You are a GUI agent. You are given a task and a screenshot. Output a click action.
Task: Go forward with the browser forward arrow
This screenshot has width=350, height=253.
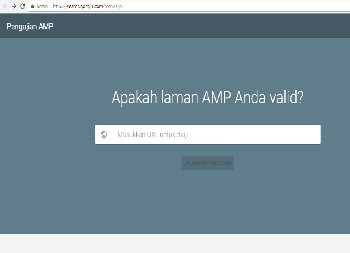[x=14, y=6]
